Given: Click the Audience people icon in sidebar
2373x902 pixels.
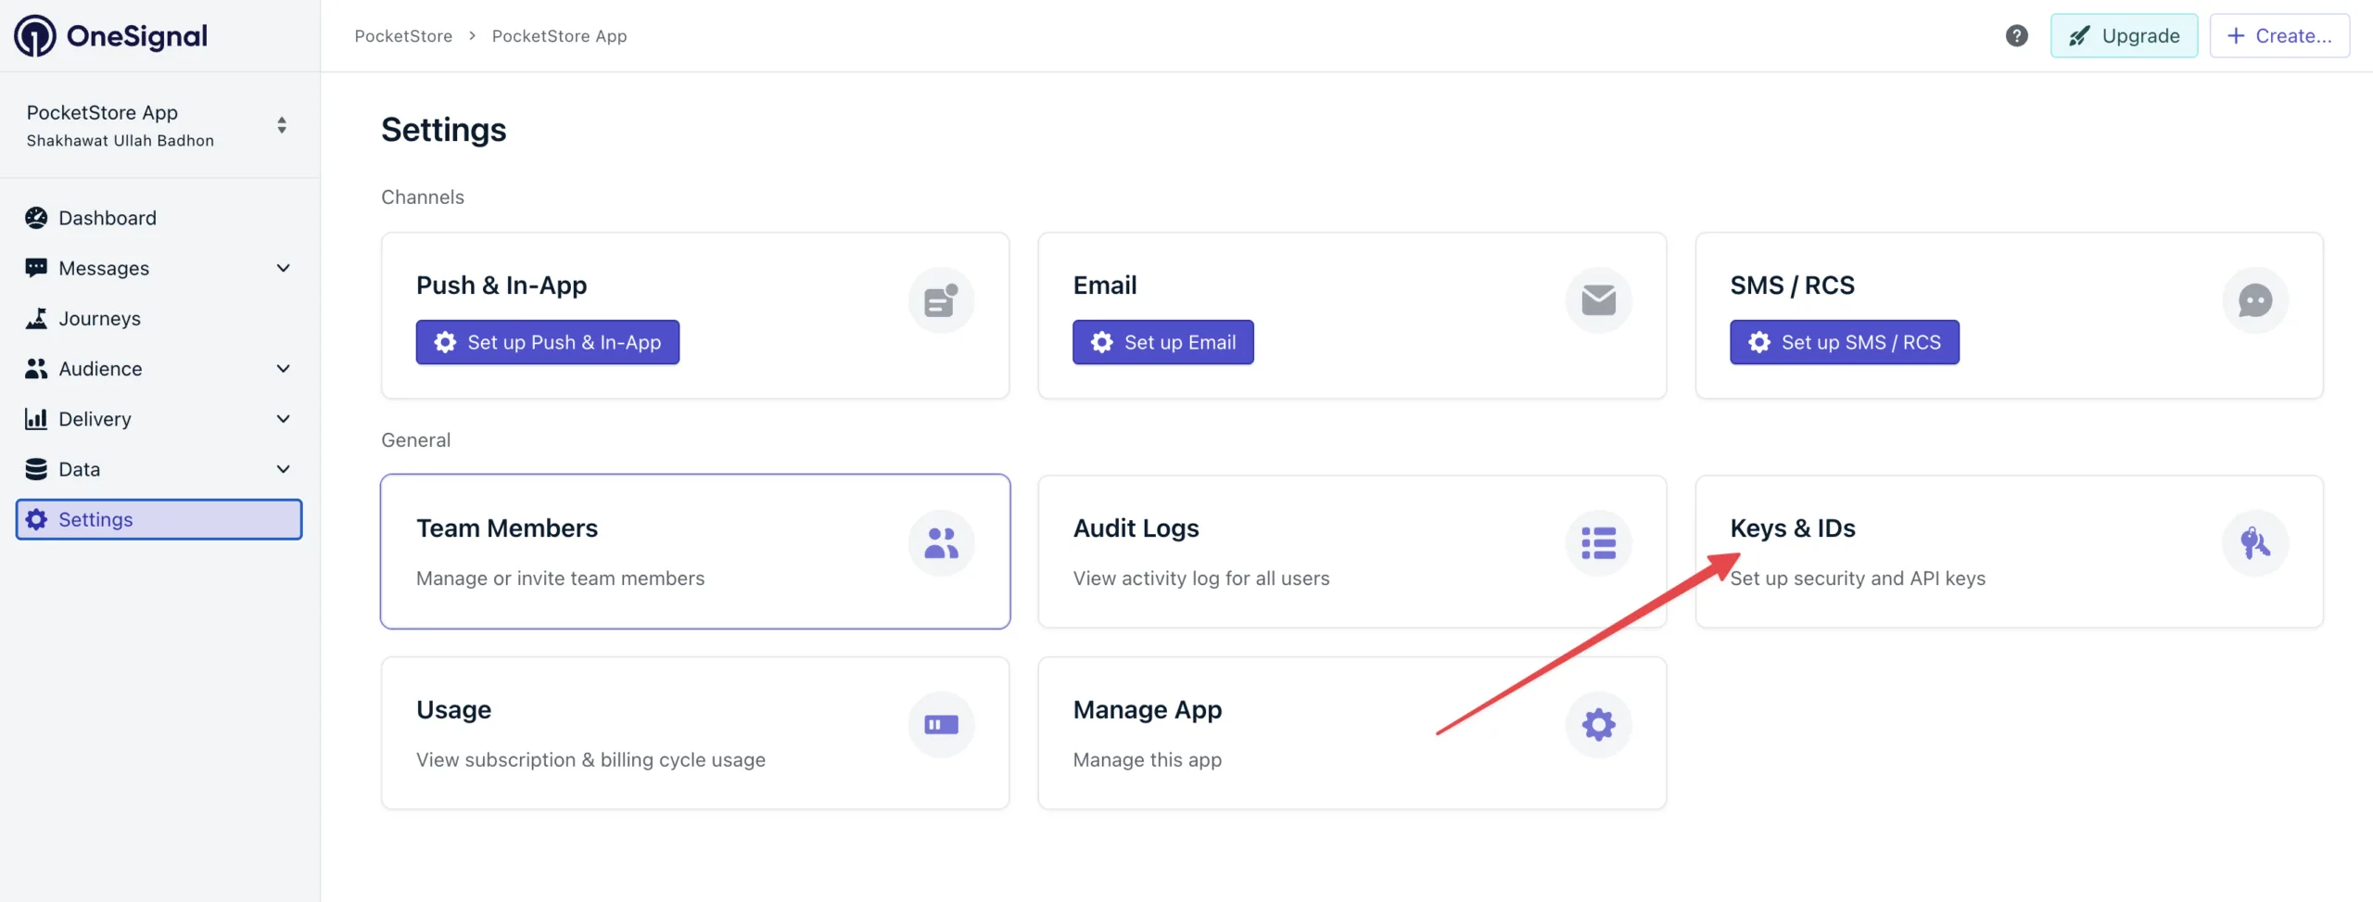Looking at the screenshot, I should coord(36,369).
